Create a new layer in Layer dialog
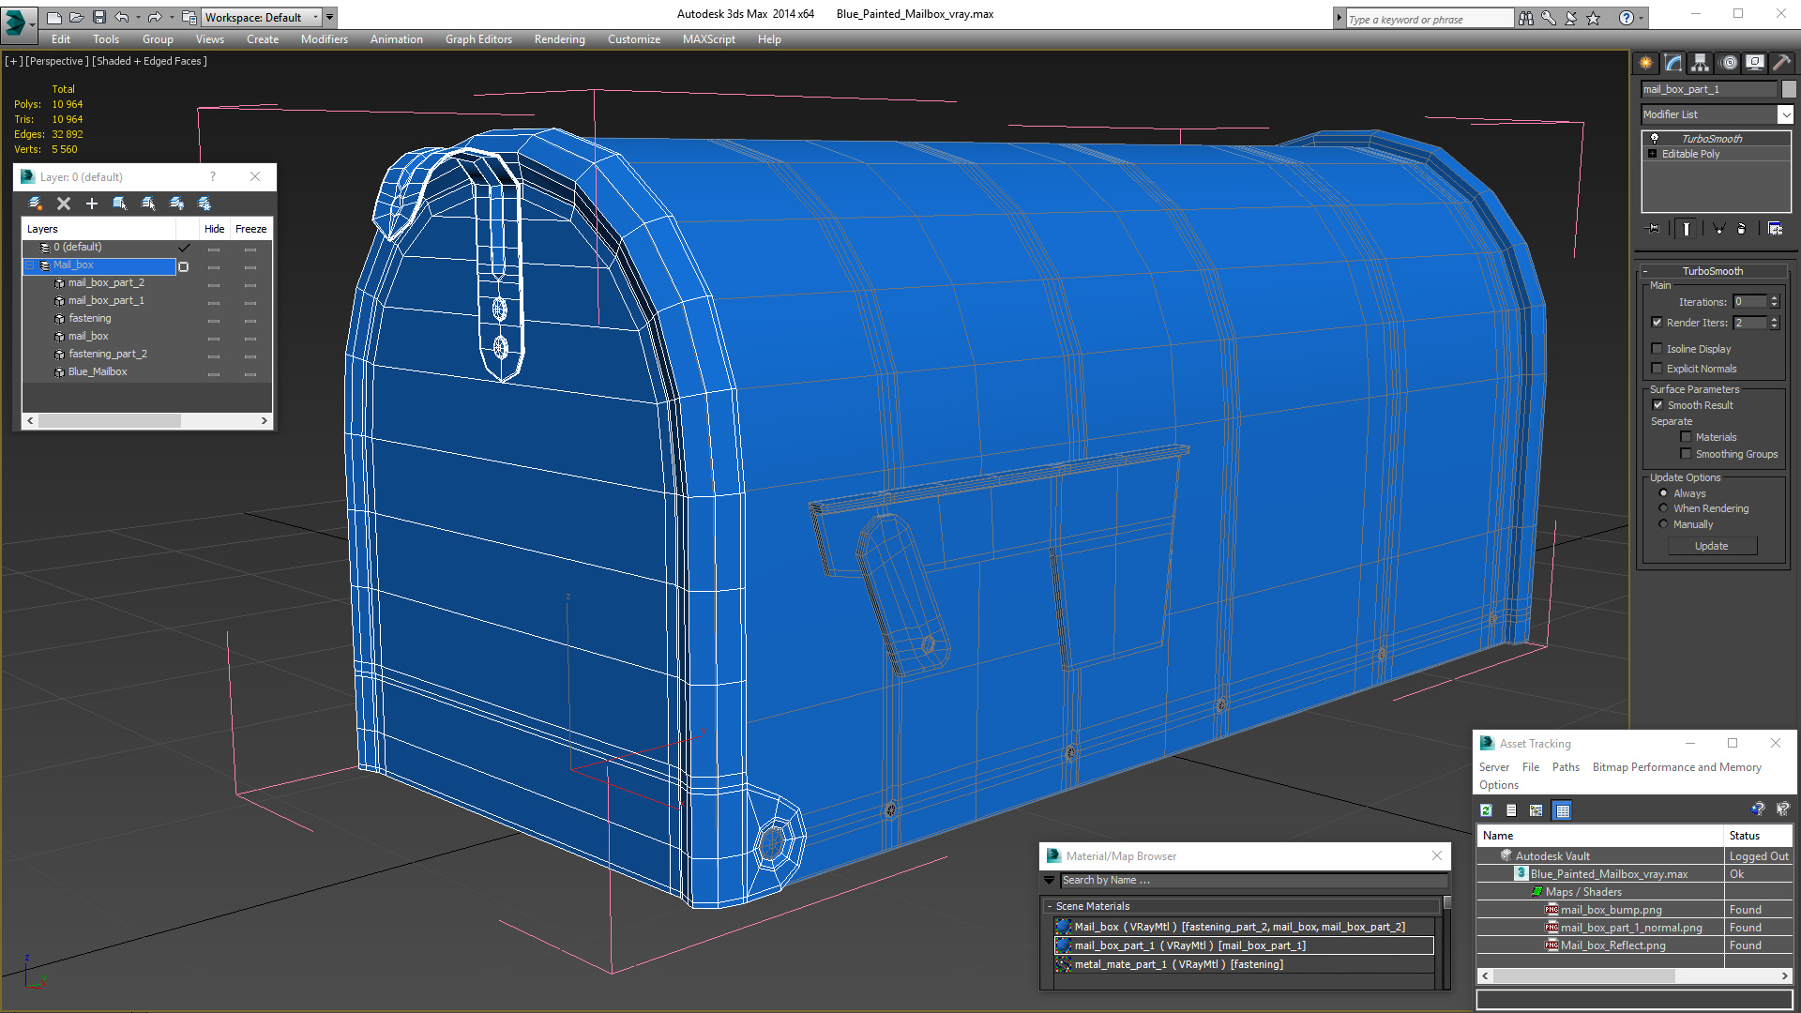 click(36, 203)
